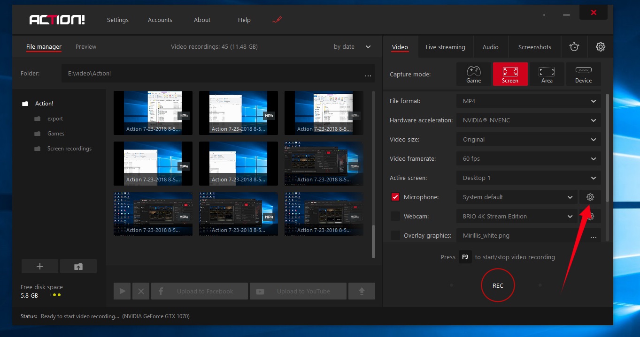Viewport: 640px width, 337px height.
Task: Expand the Hardware acceleration dropdown
Action: 529,120
